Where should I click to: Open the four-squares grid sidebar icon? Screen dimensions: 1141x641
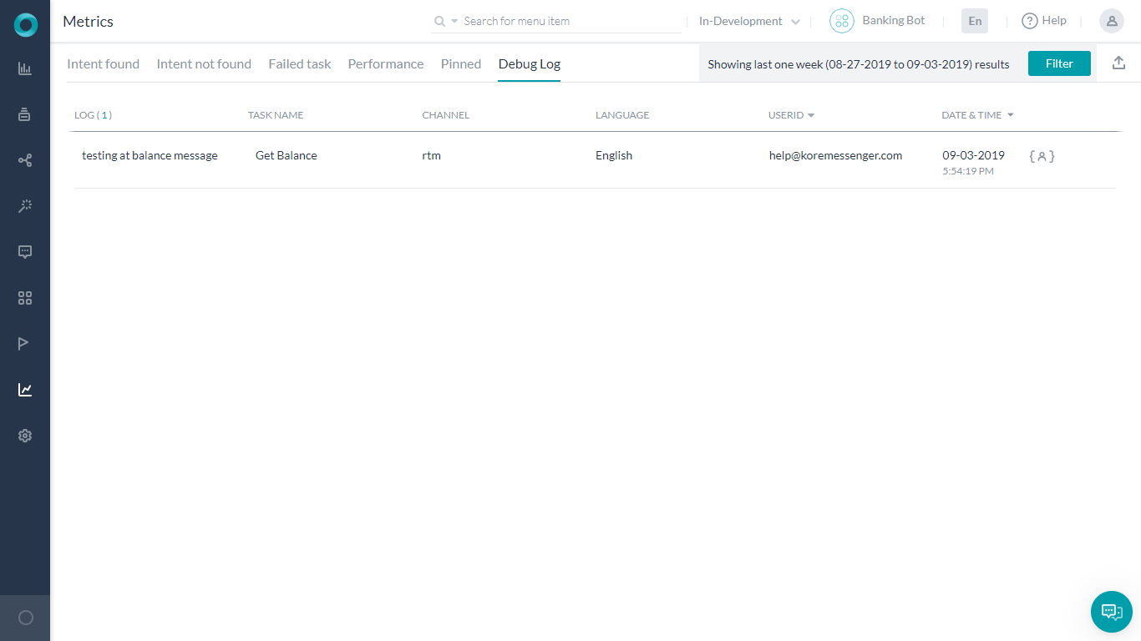click(x=25, y=298)
